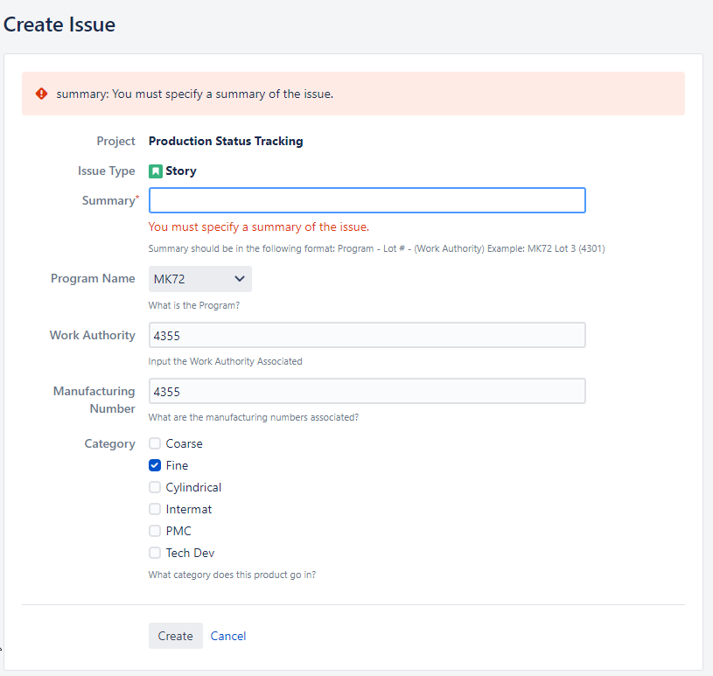Image resolution: width=713 pixels, height=676 pixels.
Task: Click the Create button
Action: pyautogui.click(x=175, y=636)
